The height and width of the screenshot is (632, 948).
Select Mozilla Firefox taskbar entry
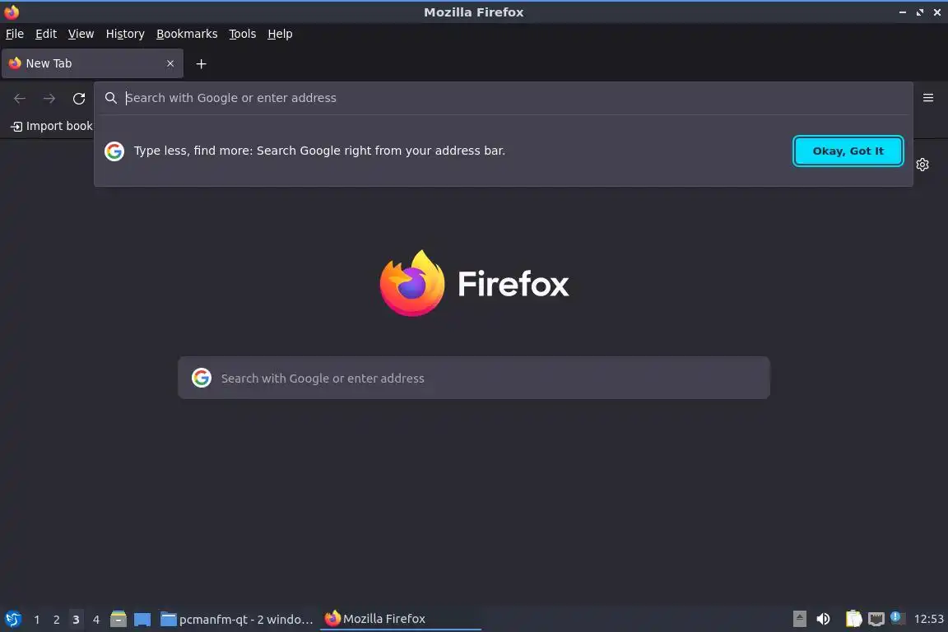click(400, 619)
